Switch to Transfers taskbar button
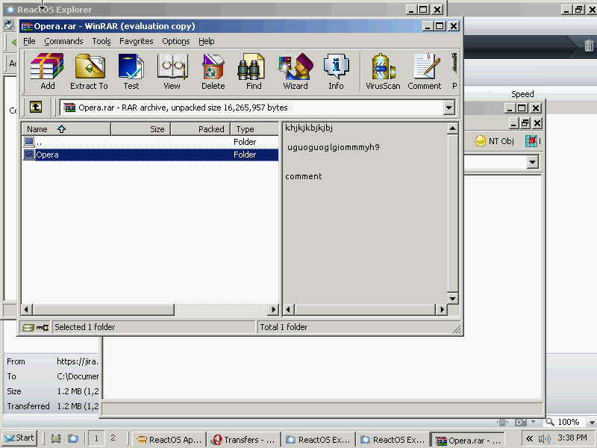Viewport: 597px width, 448px height. 244,440
